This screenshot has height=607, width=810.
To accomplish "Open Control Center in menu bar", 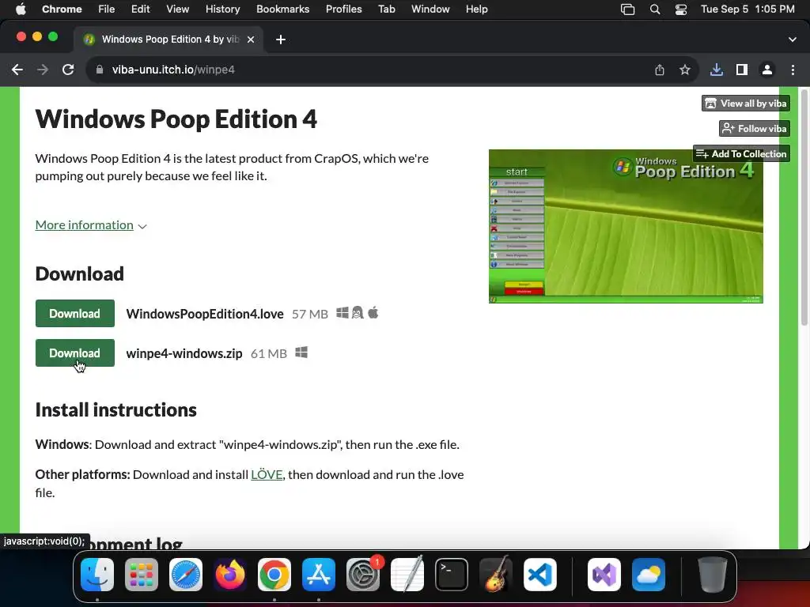I will click(681, 9).
